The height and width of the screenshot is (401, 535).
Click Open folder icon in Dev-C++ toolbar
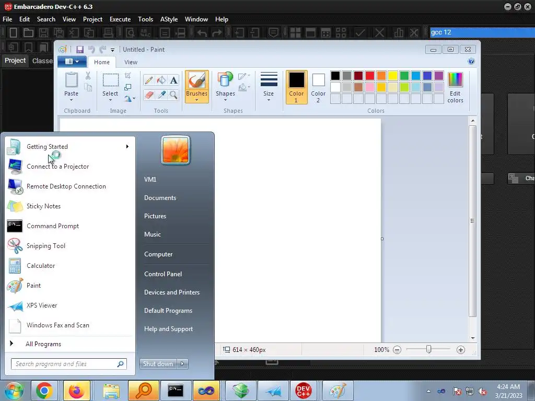(x=28, y=33)
